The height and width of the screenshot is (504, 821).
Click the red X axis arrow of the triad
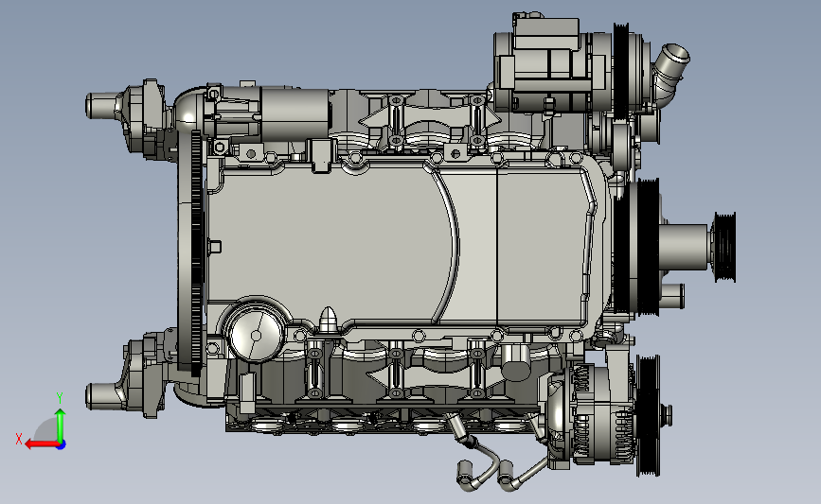coord(41,444)
